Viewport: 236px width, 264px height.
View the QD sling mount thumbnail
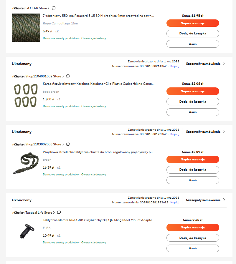[26, 232]
